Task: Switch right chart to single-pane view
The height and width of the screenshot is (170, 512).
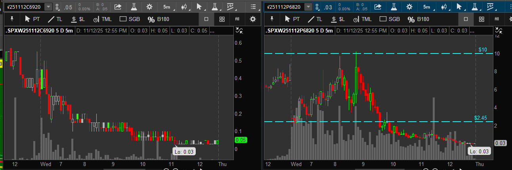Action: point(466,19)
